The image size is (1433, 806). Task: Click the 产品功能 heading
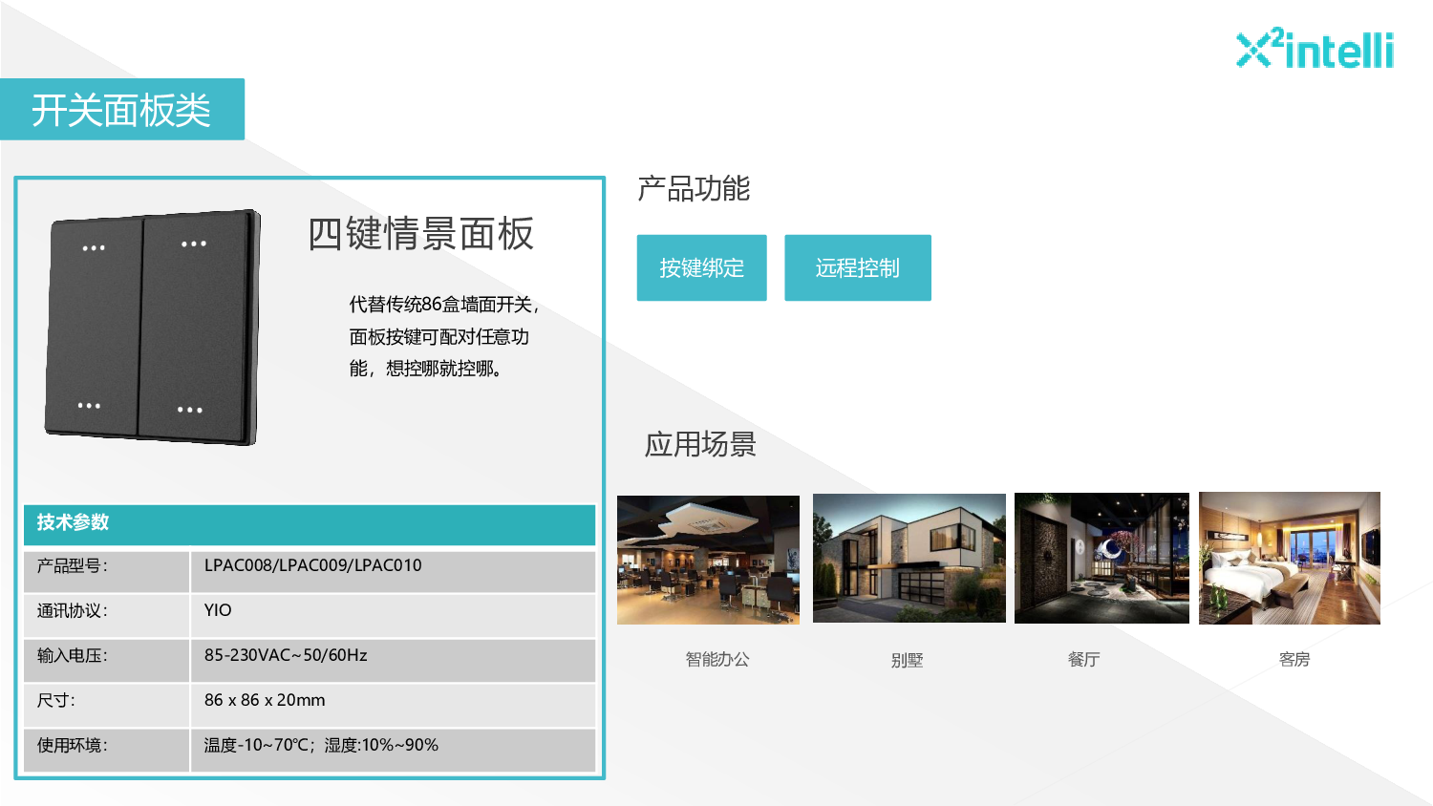click(694, 188)
